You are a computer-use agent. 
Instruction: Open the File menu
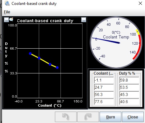click(x=7, y=12)
